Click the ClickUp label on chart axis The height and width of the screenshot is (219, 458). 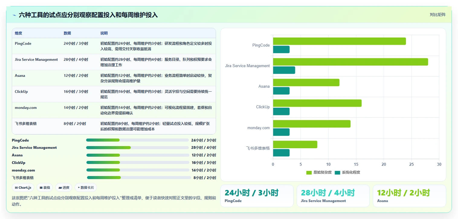click(263, 107)
